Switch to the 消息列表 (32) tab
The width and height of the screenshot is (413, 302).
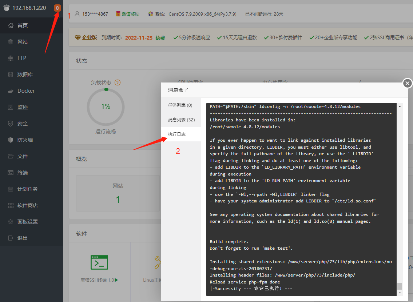click(x=181, y=120)
